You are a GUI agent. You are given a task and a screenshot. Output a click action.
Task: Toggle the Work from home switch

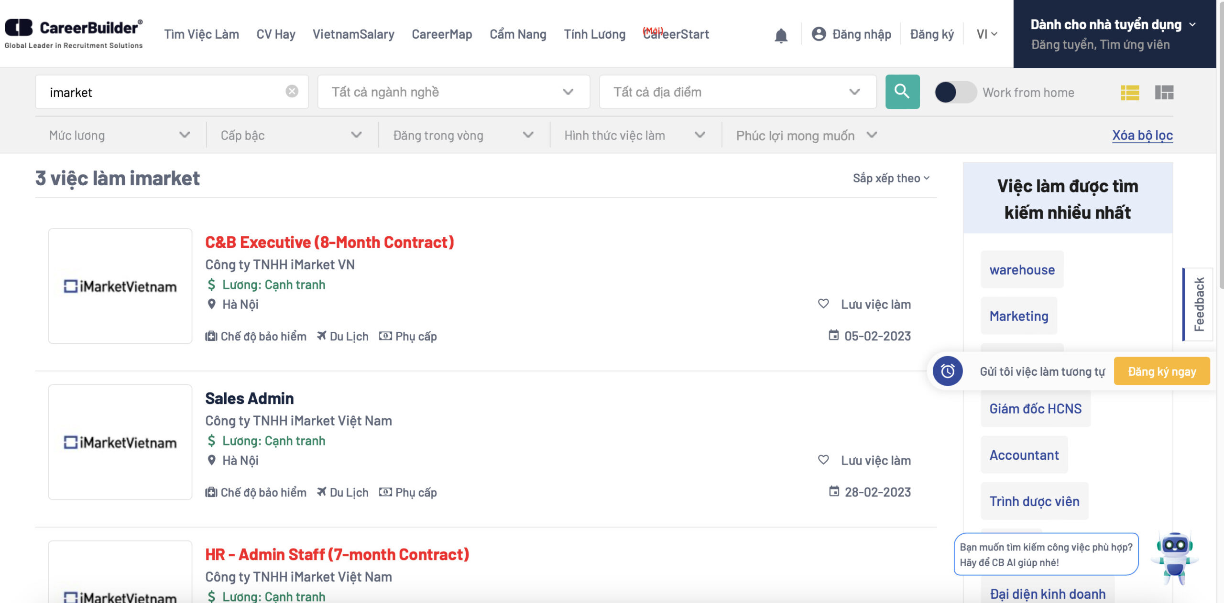pos(955,92)
